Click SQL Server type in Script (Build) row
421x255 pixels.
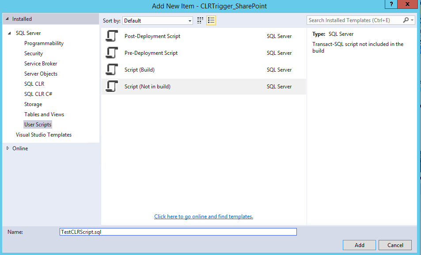[279, 69]
